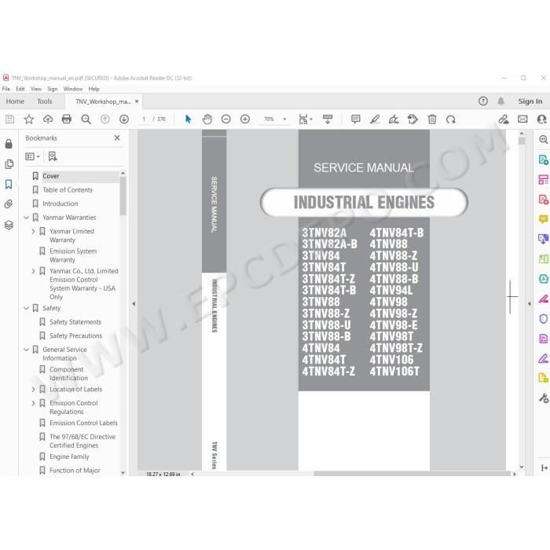Expand Yanmar Co., Ltd. Limited Emission bookmark
The height and width of the screenshot is (550, 550).
tap(33, 271)
